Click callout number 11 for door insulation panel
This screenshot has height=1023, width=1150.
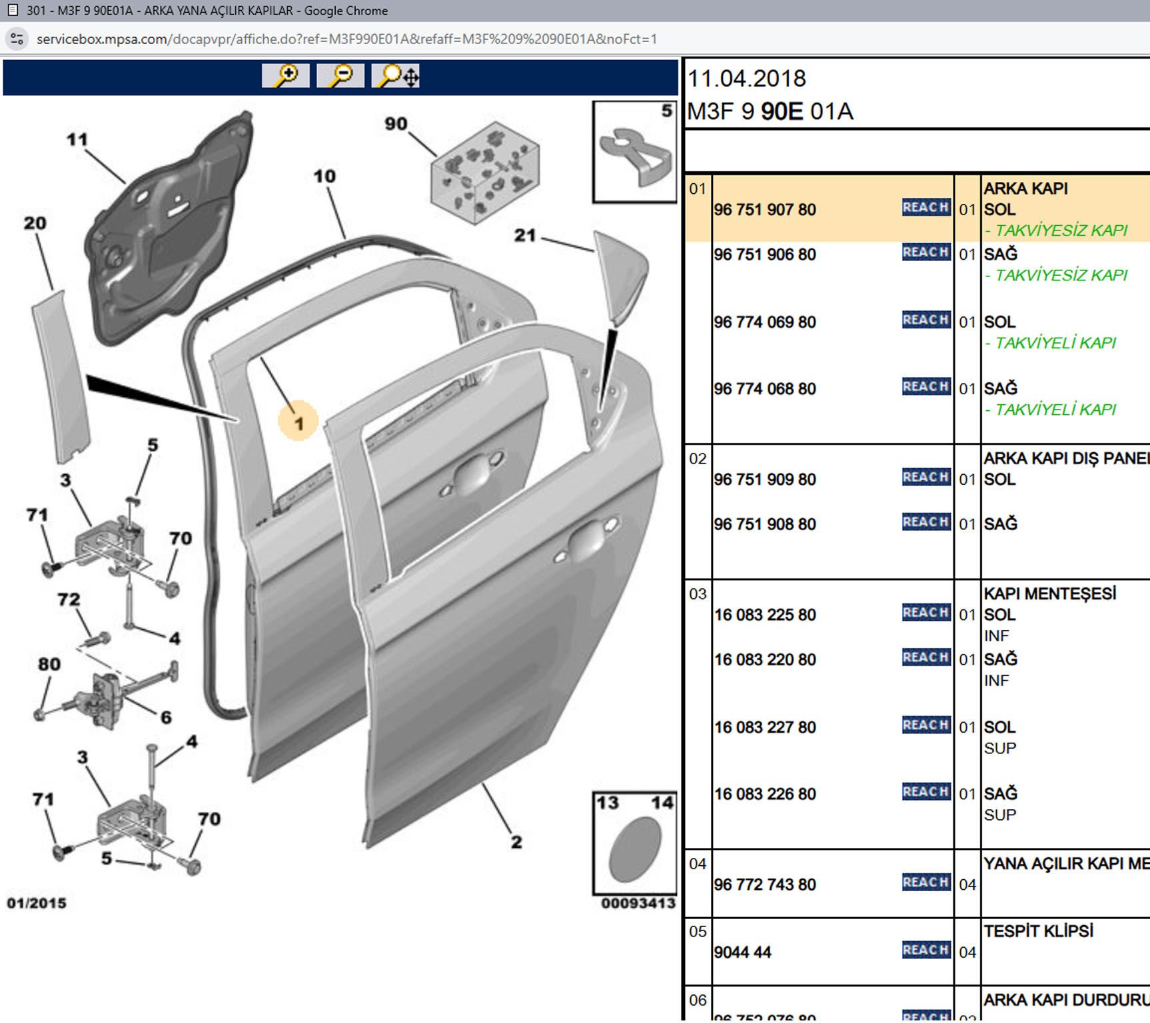click(x=77, y=140)
